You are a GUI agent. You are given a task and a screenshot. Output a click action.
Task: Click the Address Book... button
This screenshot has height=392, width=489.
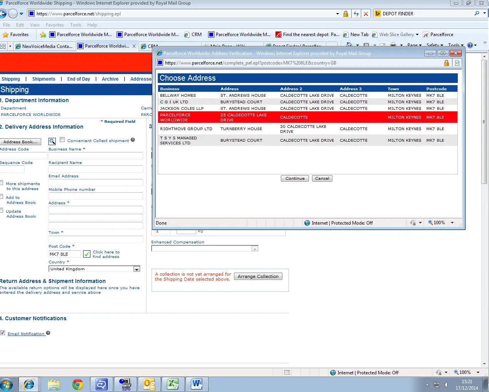click(20, 142)
